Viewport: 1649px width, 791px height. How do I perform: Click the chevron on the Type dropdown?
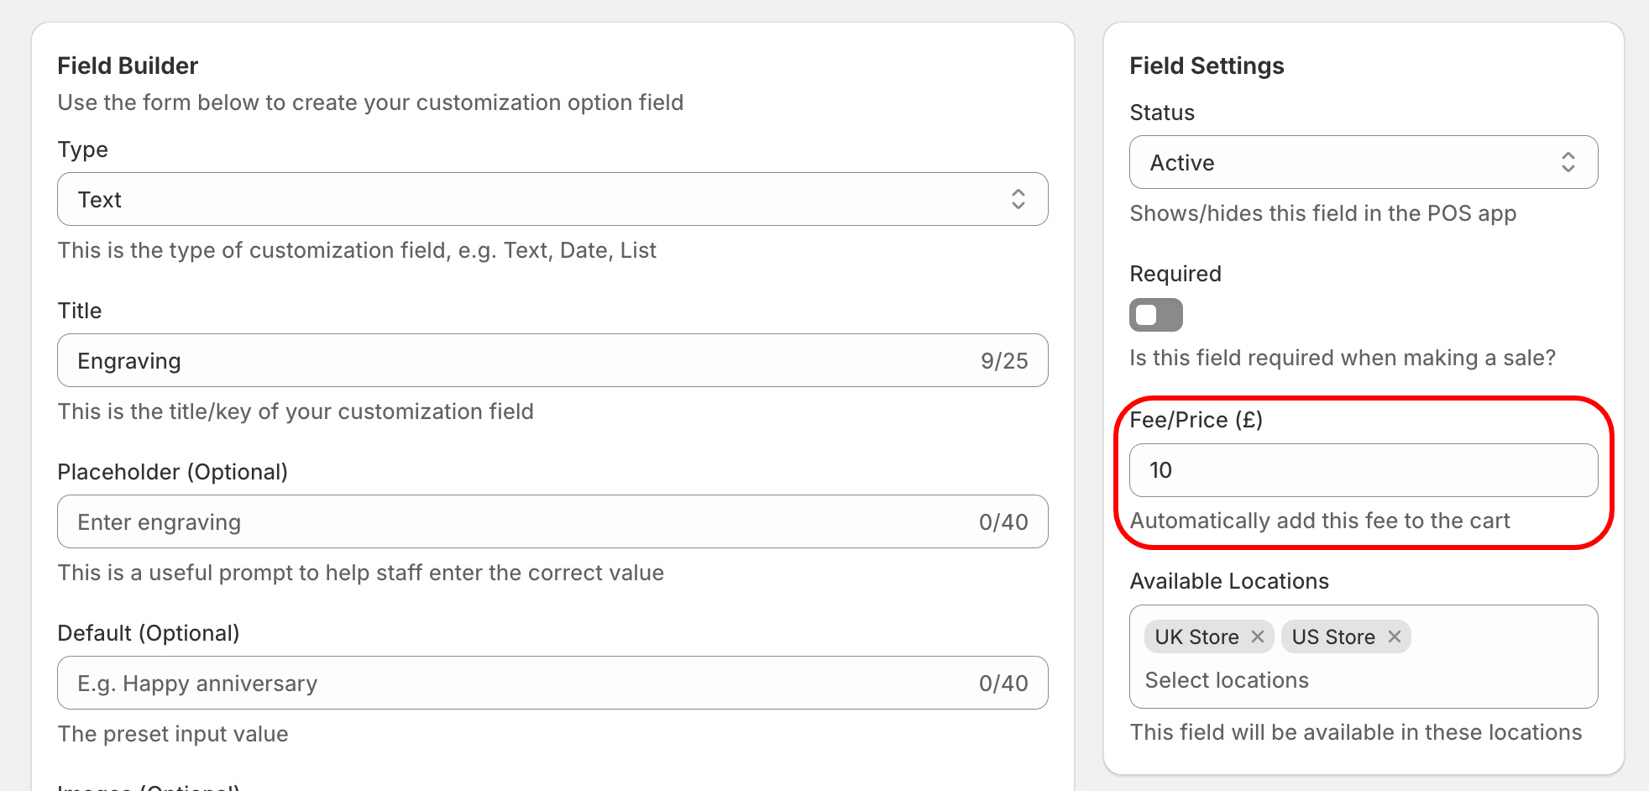pyautogui.click(x=1018, y=199)
